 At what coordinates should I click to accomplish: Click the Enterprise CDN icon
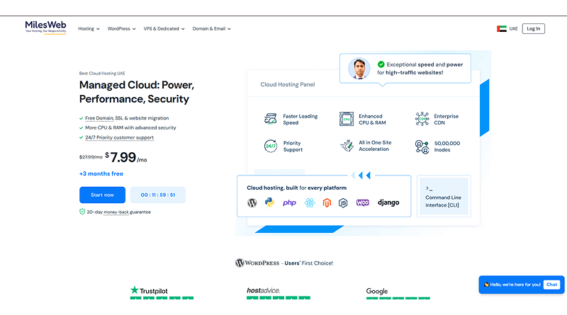[422, 119]
